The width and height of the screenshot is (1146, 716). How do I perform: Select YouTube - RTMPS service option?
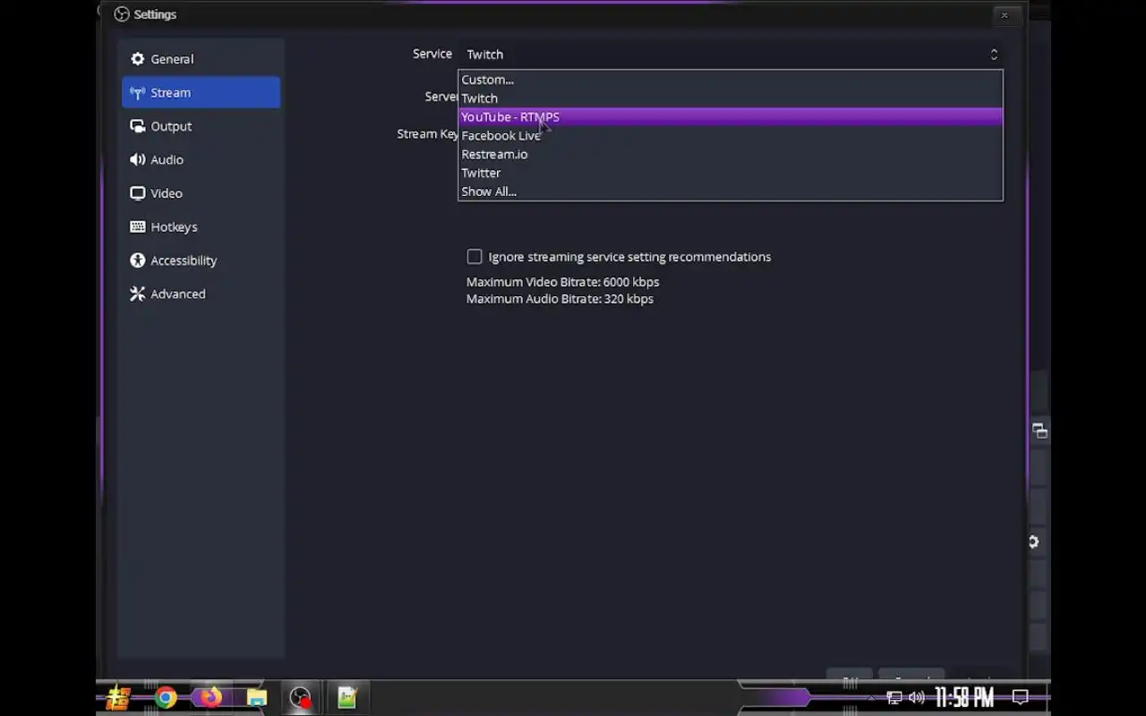[730, 117]
